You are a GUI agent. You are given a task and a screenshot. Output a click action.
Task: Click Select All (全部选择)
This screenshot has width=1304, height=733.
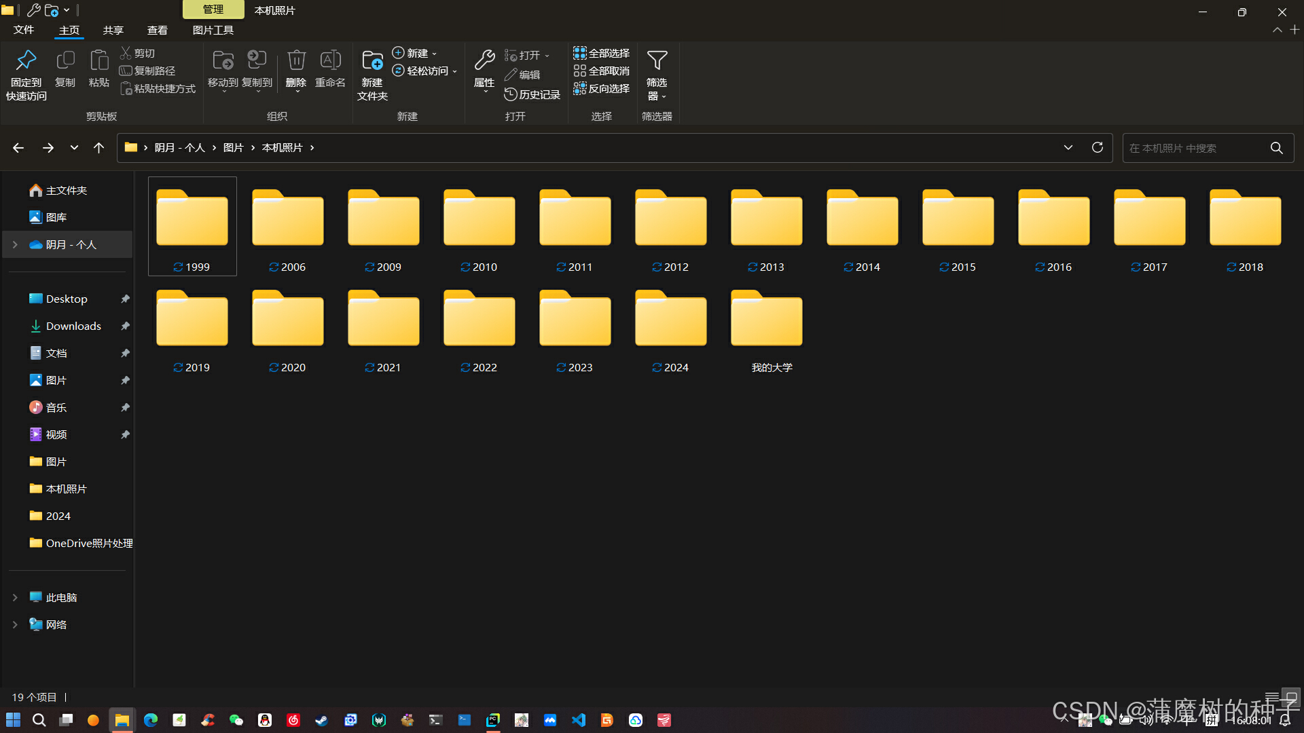[601, 53]
